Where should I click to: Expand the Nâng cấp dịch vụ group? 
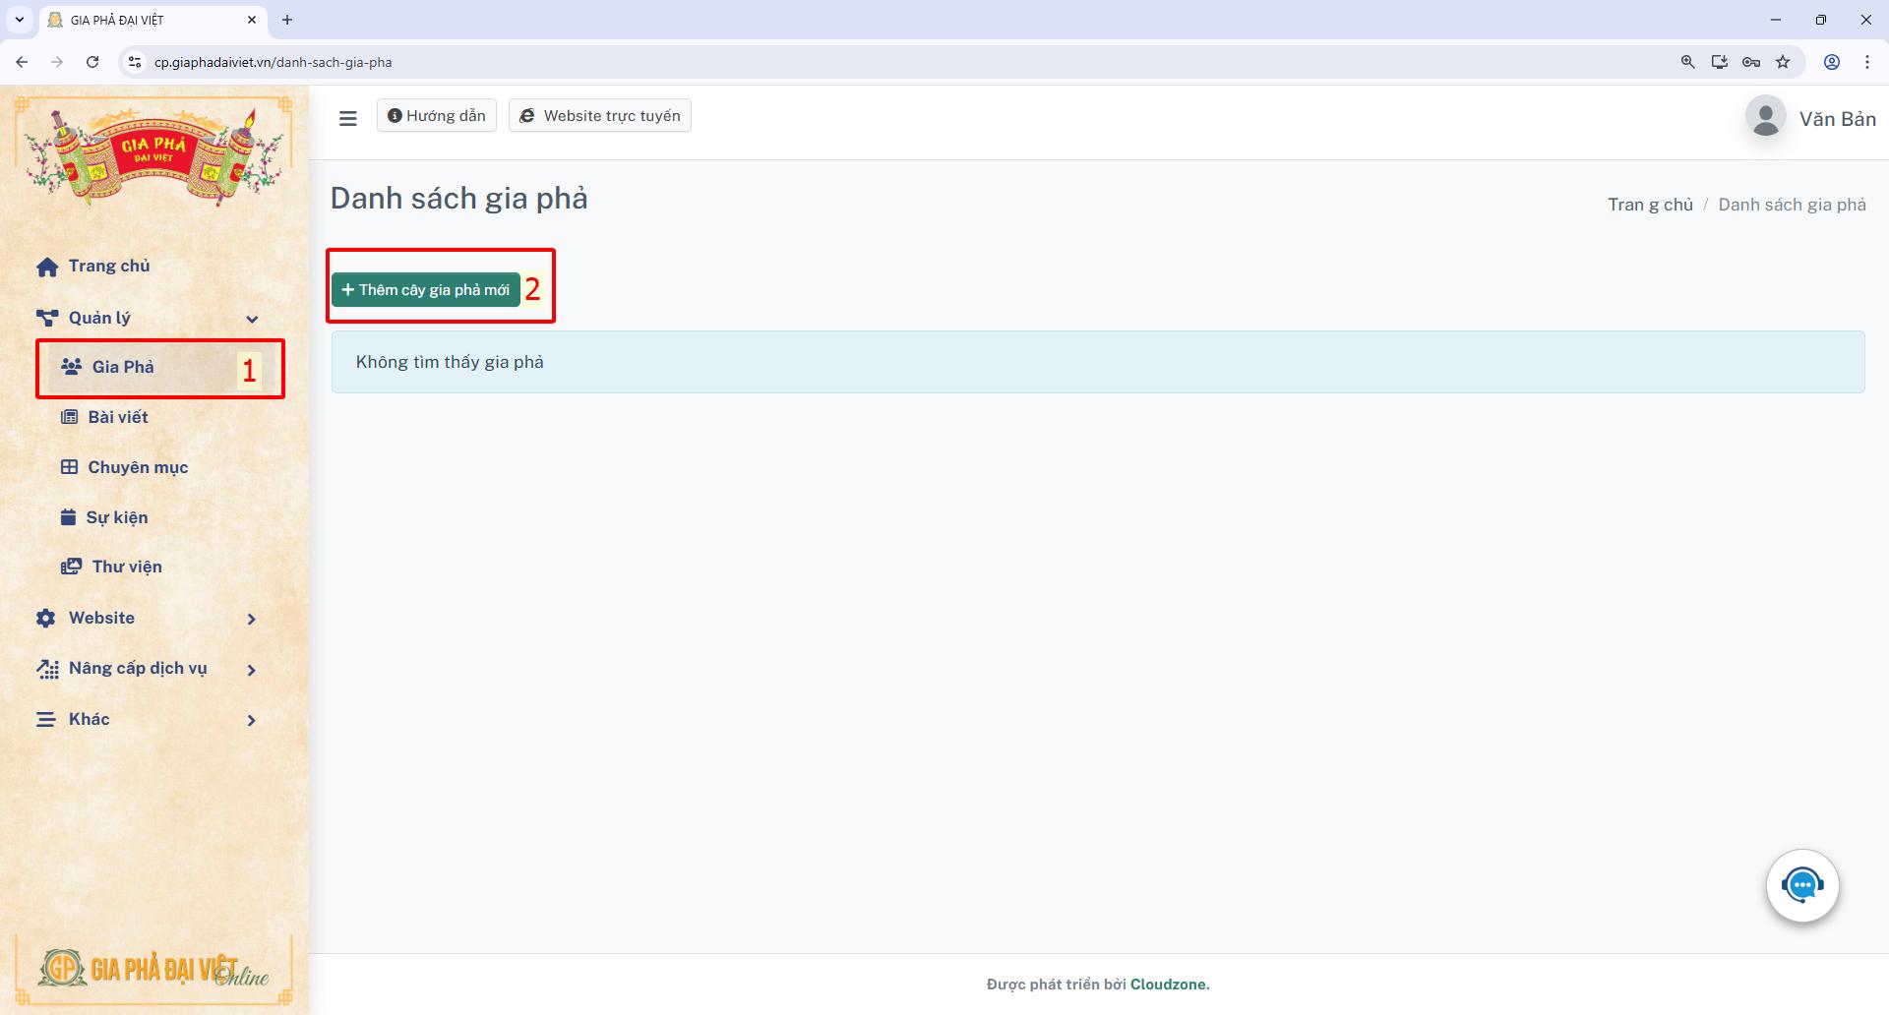click(252, 668)
